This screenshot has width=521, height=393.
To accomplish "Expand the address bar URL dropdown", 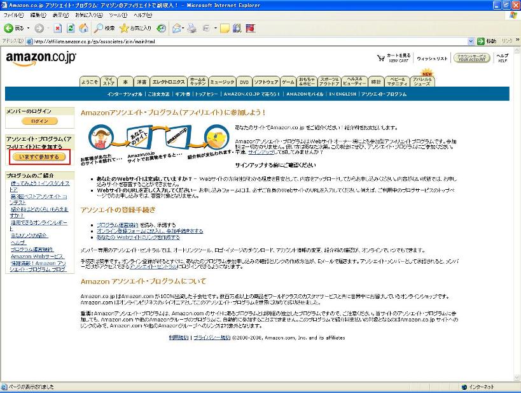I will click(471, 41).
